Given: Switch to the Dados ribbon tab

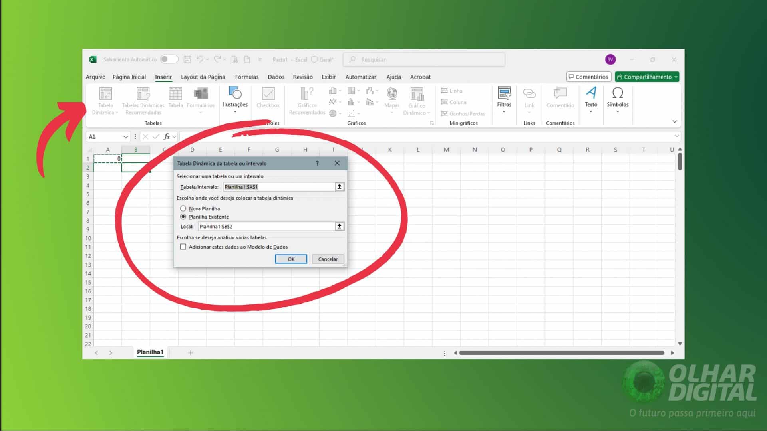Looking at the screenshot, I should click(x=276, y=77).
